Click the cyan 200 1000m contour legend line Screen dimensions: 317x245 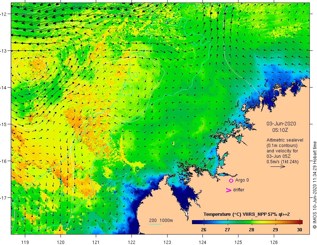tap(155, 224)
